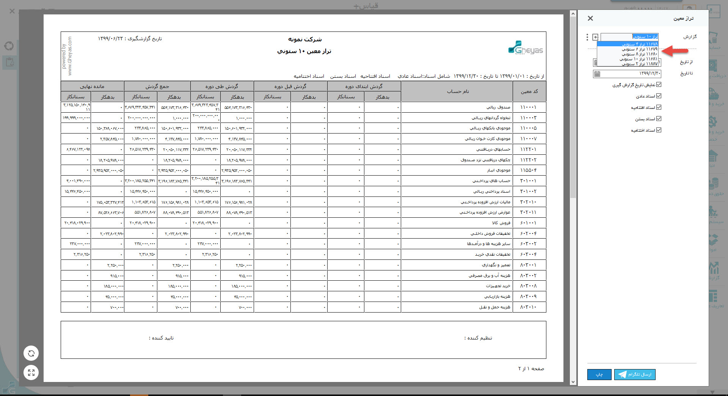728x396 pixels.
Task: Click the 'گردش ابتدای دوره' column group header
Action: pyautogui.click(x=364, y=86)
